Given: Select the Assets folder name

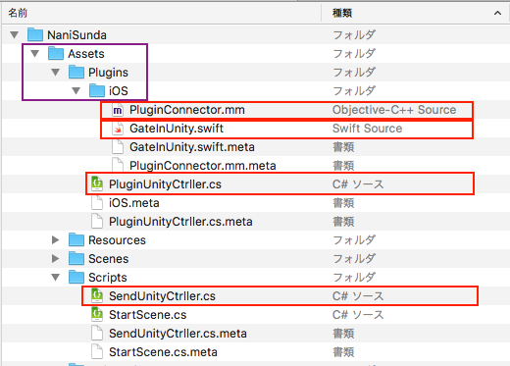Looking at the screenshot, I should 86,54.
